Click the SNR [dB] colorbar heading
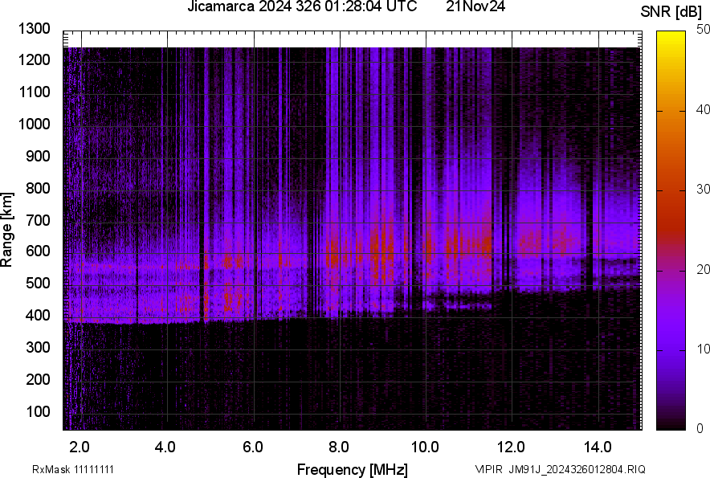The width and height of the screenshot is (710, 478). [x=671, y=11]
